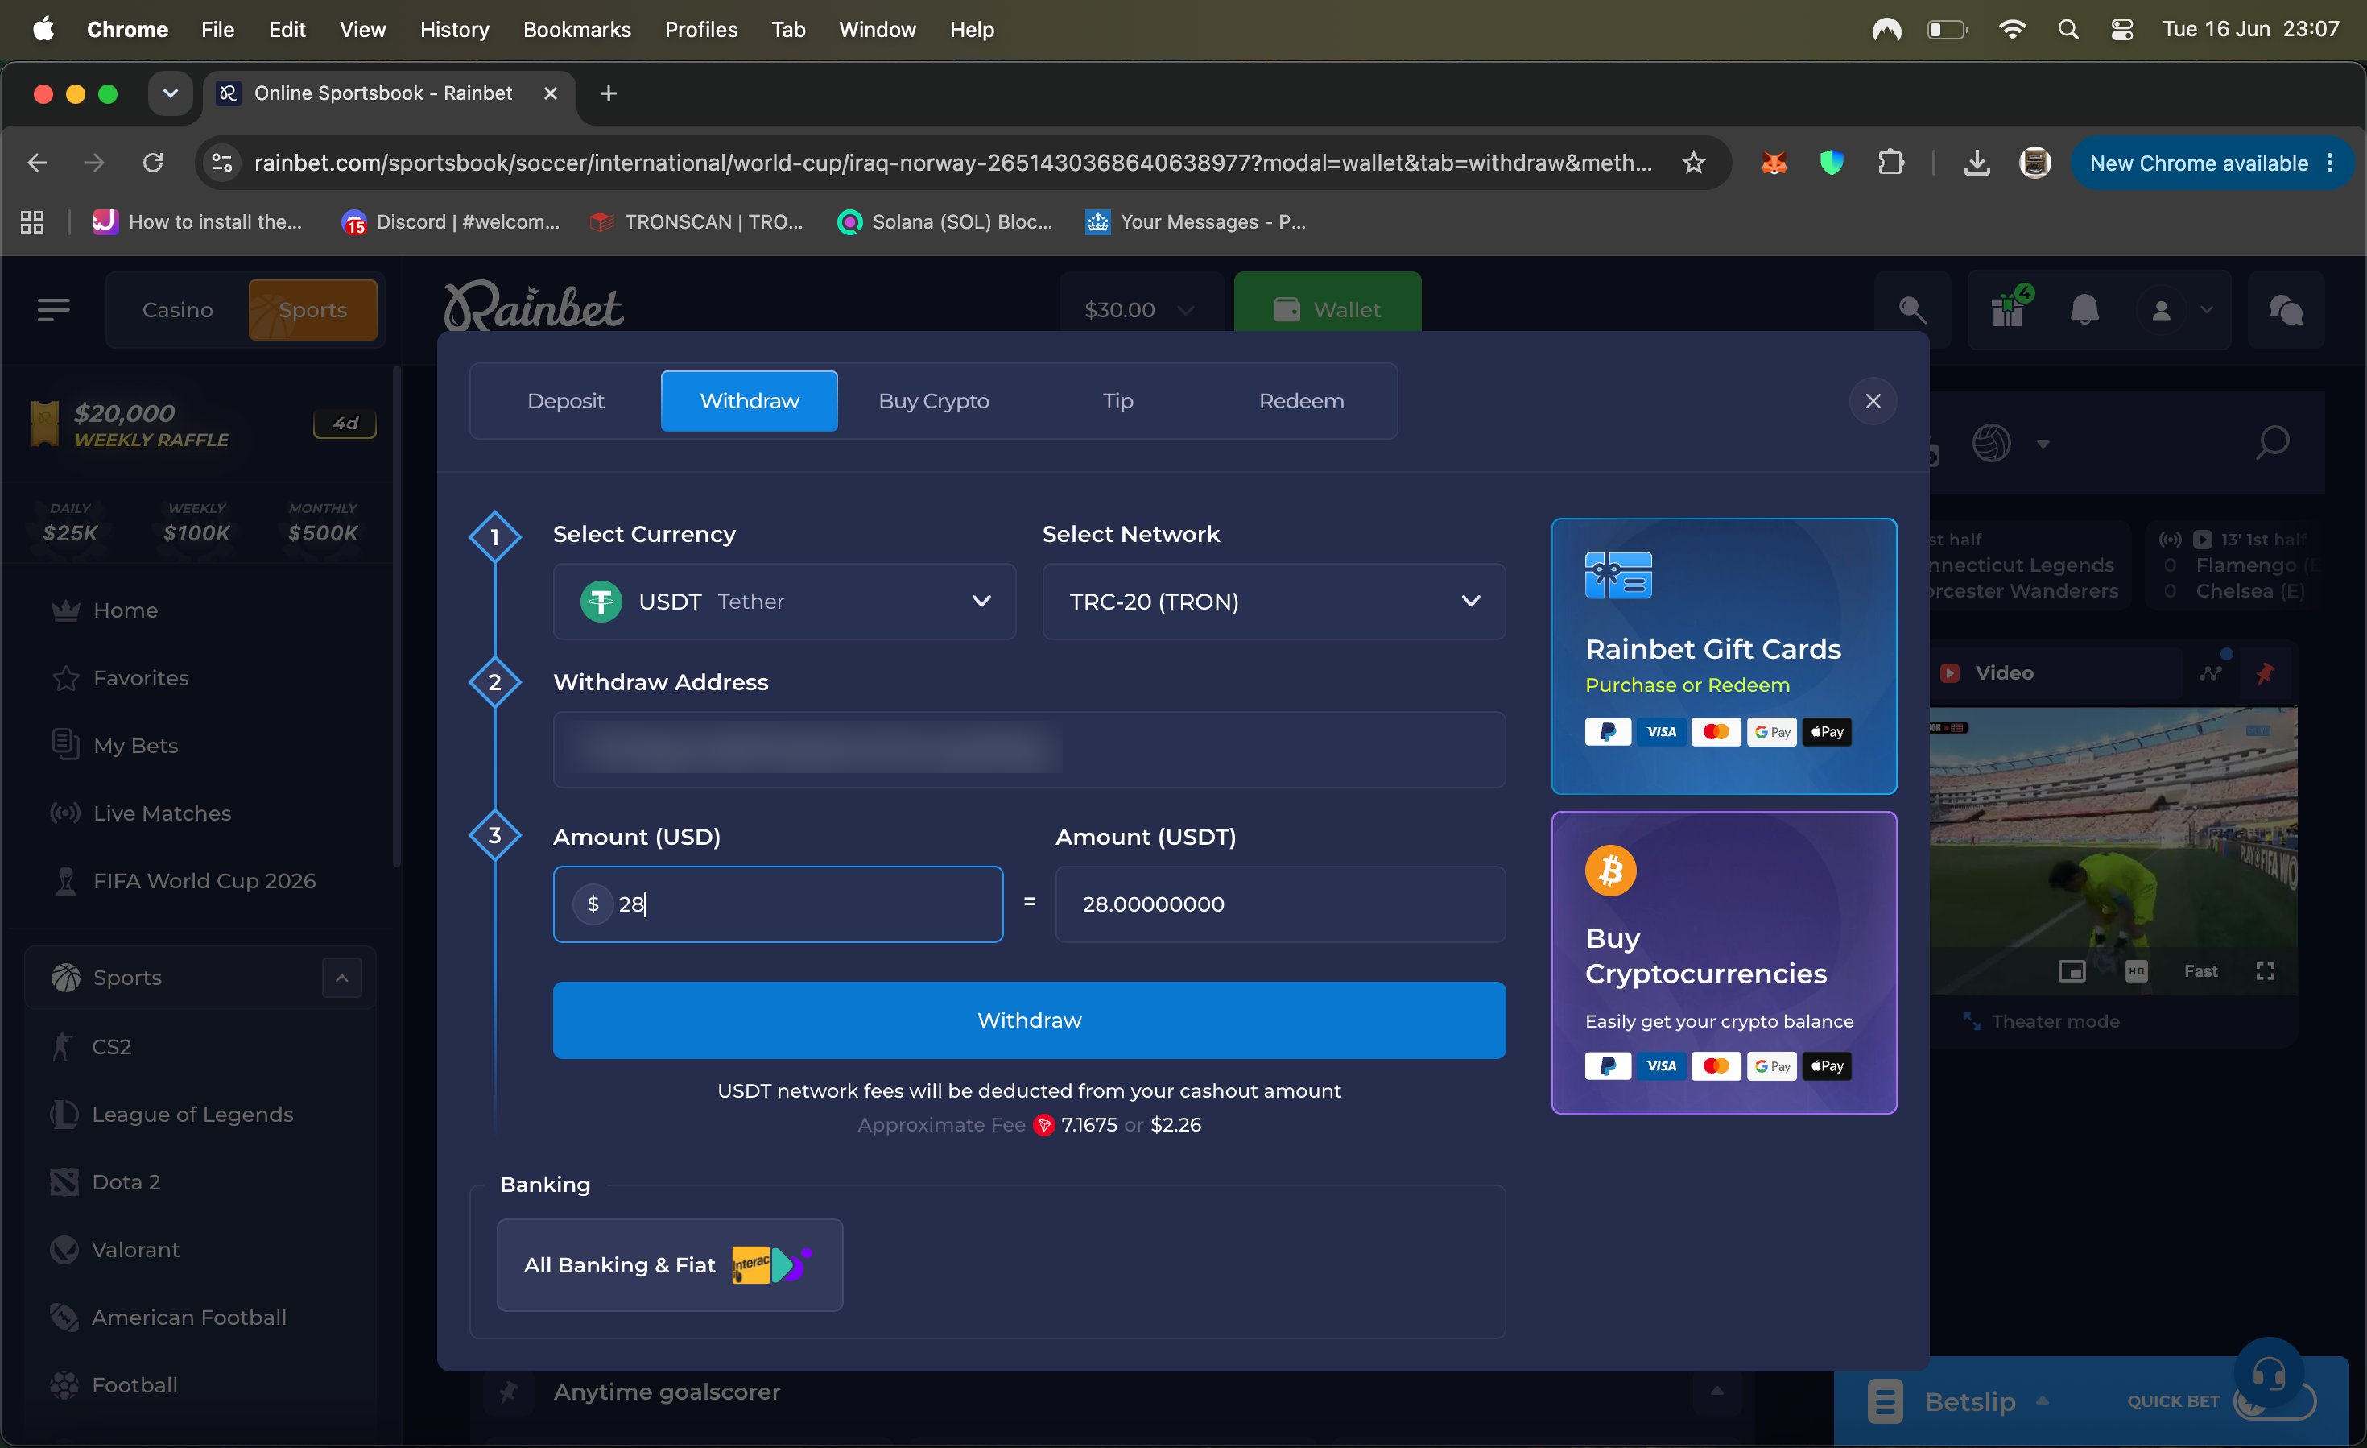Open the USDT Tether currency dropdown
The image size is (2367, 1448).
[784, 602]
